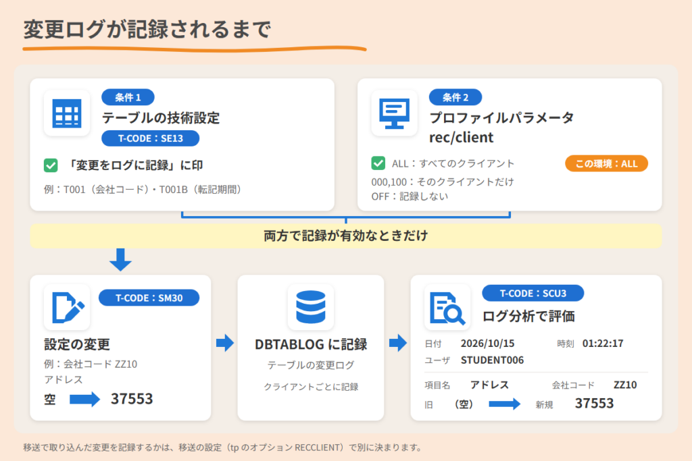Click the heading テーブルの技術設定
The width and height of the screenshot is (692, 461).
click(161, 117)
